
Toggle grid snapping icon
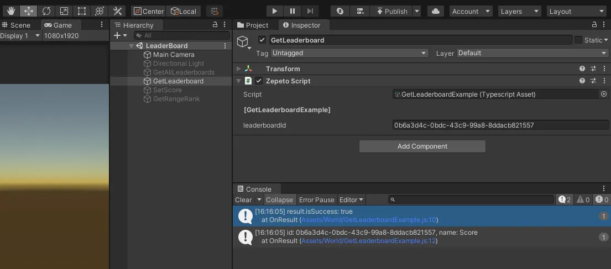tap(215, 11)
